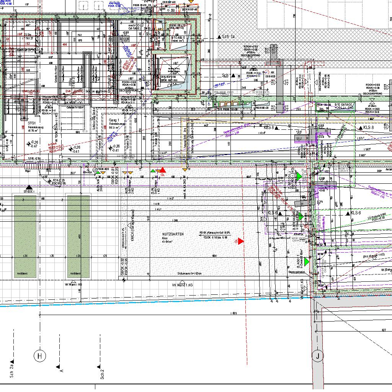Select the left green Hochbeet planter
Image resolution: width=392 pixels, height=392 pixels.
(26, 235)
